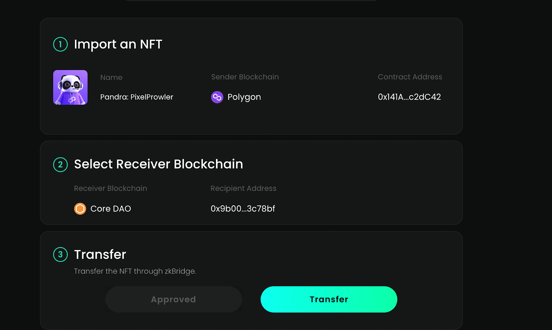Click the Recipient Address label

244,188
